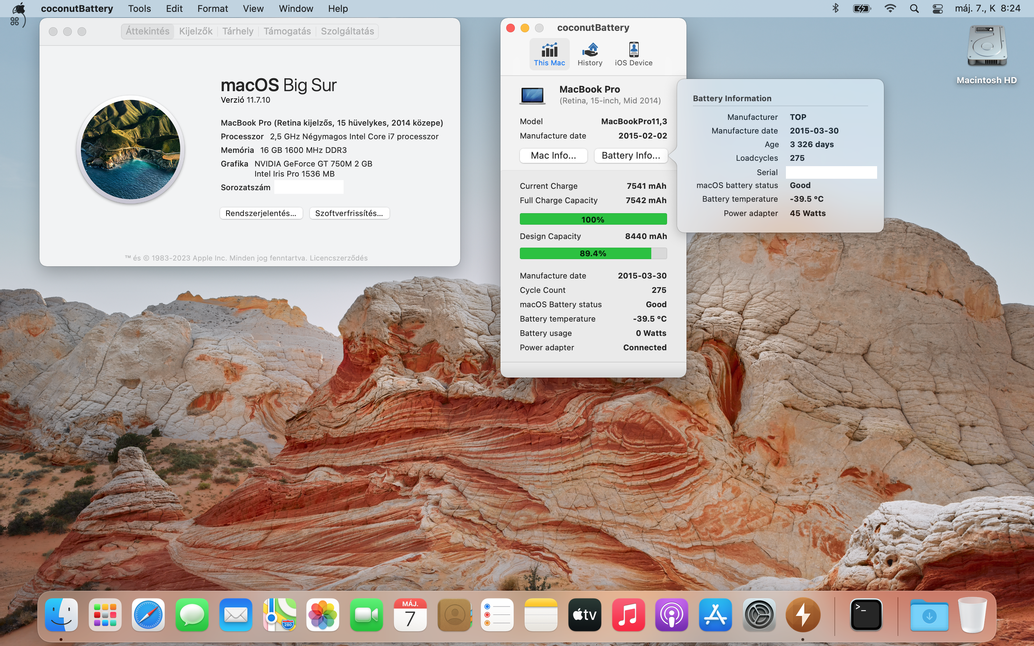Open the Format menu
The image size is (1034, 646).
tap(212, 9)
